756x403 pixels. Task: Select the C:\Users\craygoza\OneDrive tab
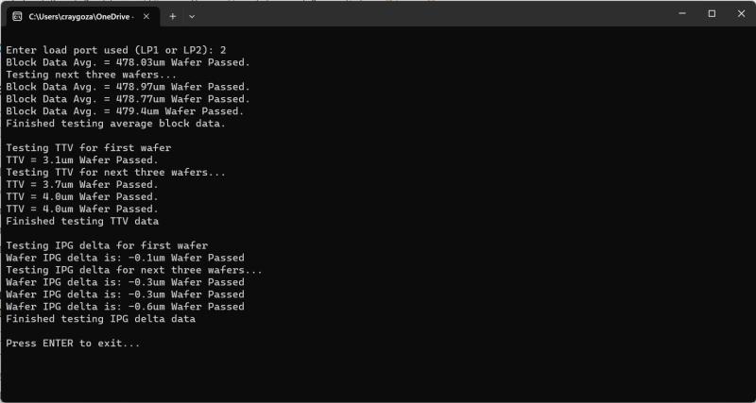coord(80,16)
